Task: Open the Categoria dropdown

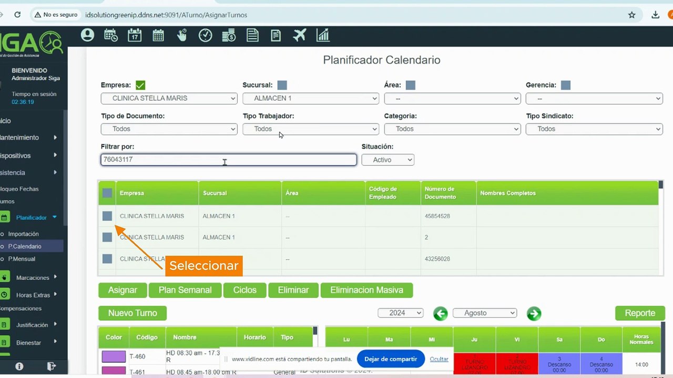Action: click(x=453, y=129)
